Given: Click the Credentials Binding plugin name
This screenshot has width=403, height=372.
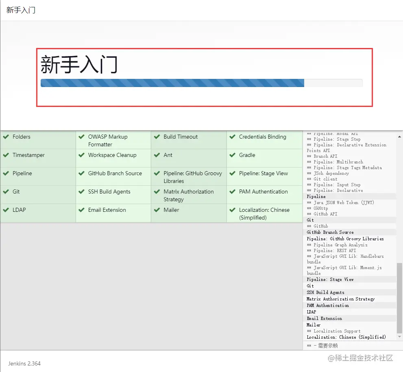Looking at the screenshot, I should [x=262, y=137].
